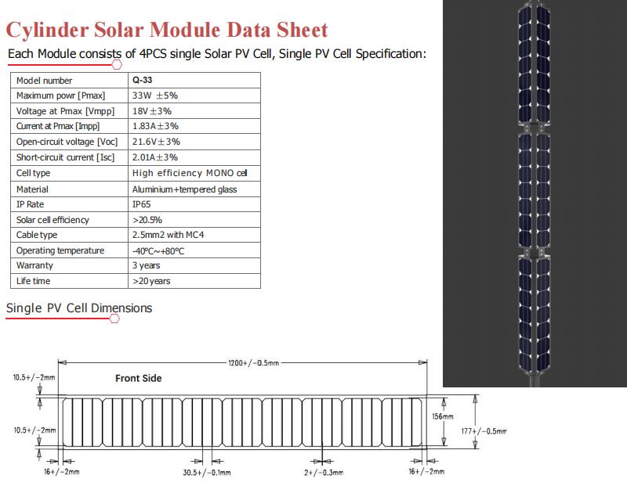Click '2.5mm2 with MC4' value
The width and height of the screenshot is (627, 486).
point(168,235)
